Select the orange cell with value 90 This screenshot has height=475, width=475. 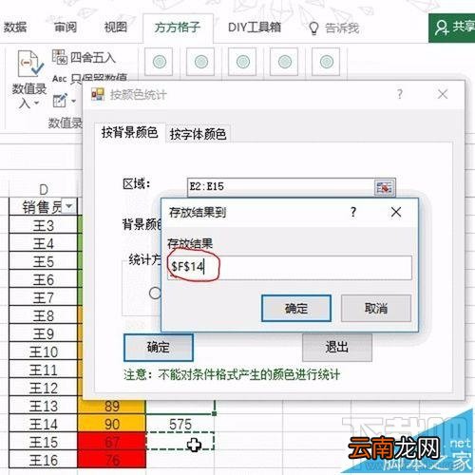[112, 424]
